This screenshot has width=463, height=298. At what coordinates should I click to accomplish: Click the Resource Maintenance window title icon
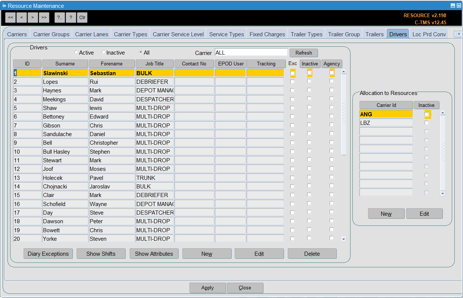point(4,6)
